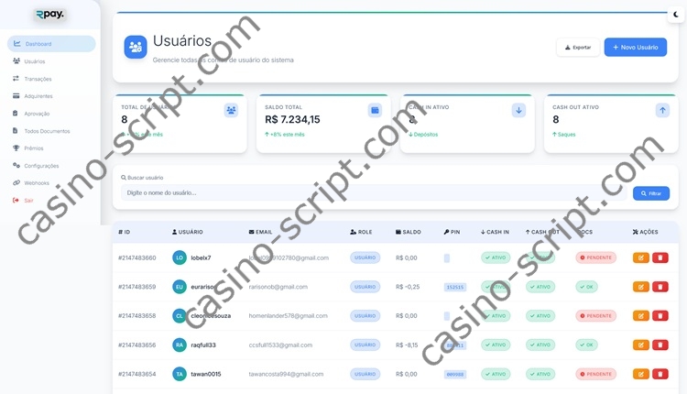This screenshot has height=394, width=687.
Task: Select Configurações from the sidebar
Action: click(x=41, y=166)
